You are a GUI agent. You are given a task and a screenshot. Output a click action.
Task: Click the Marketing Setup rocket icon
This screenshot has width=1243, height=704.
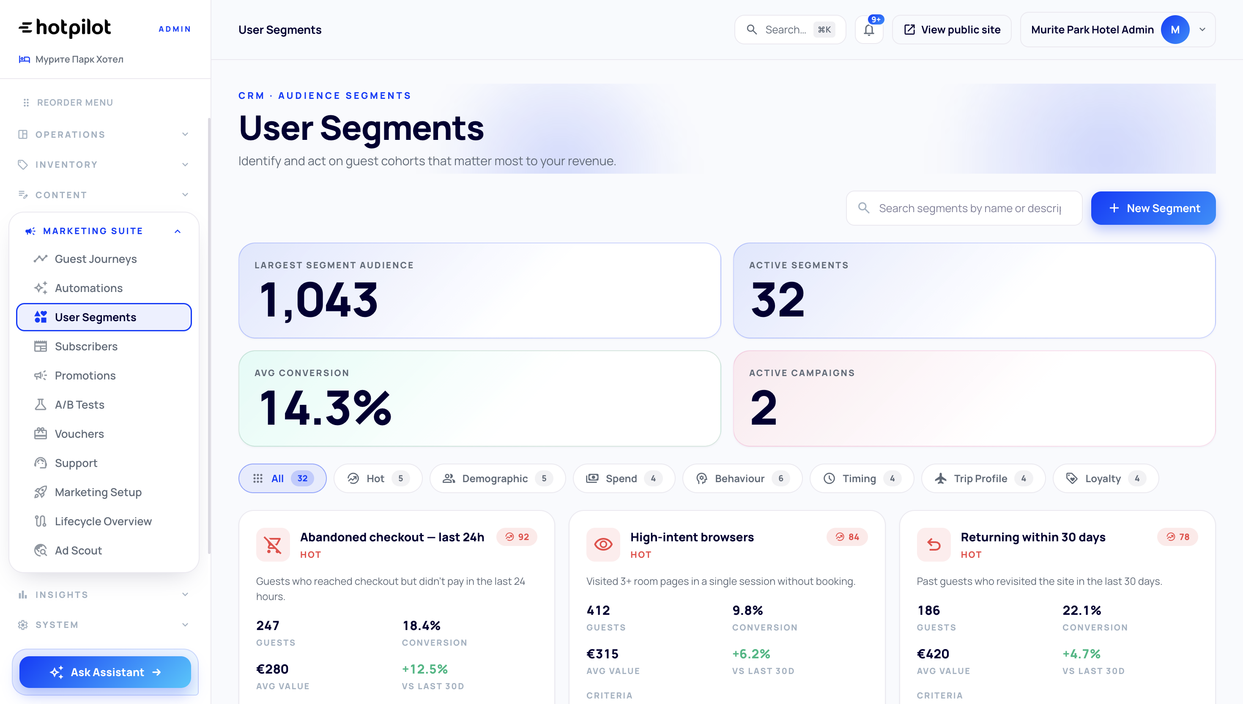click(41, 492)
